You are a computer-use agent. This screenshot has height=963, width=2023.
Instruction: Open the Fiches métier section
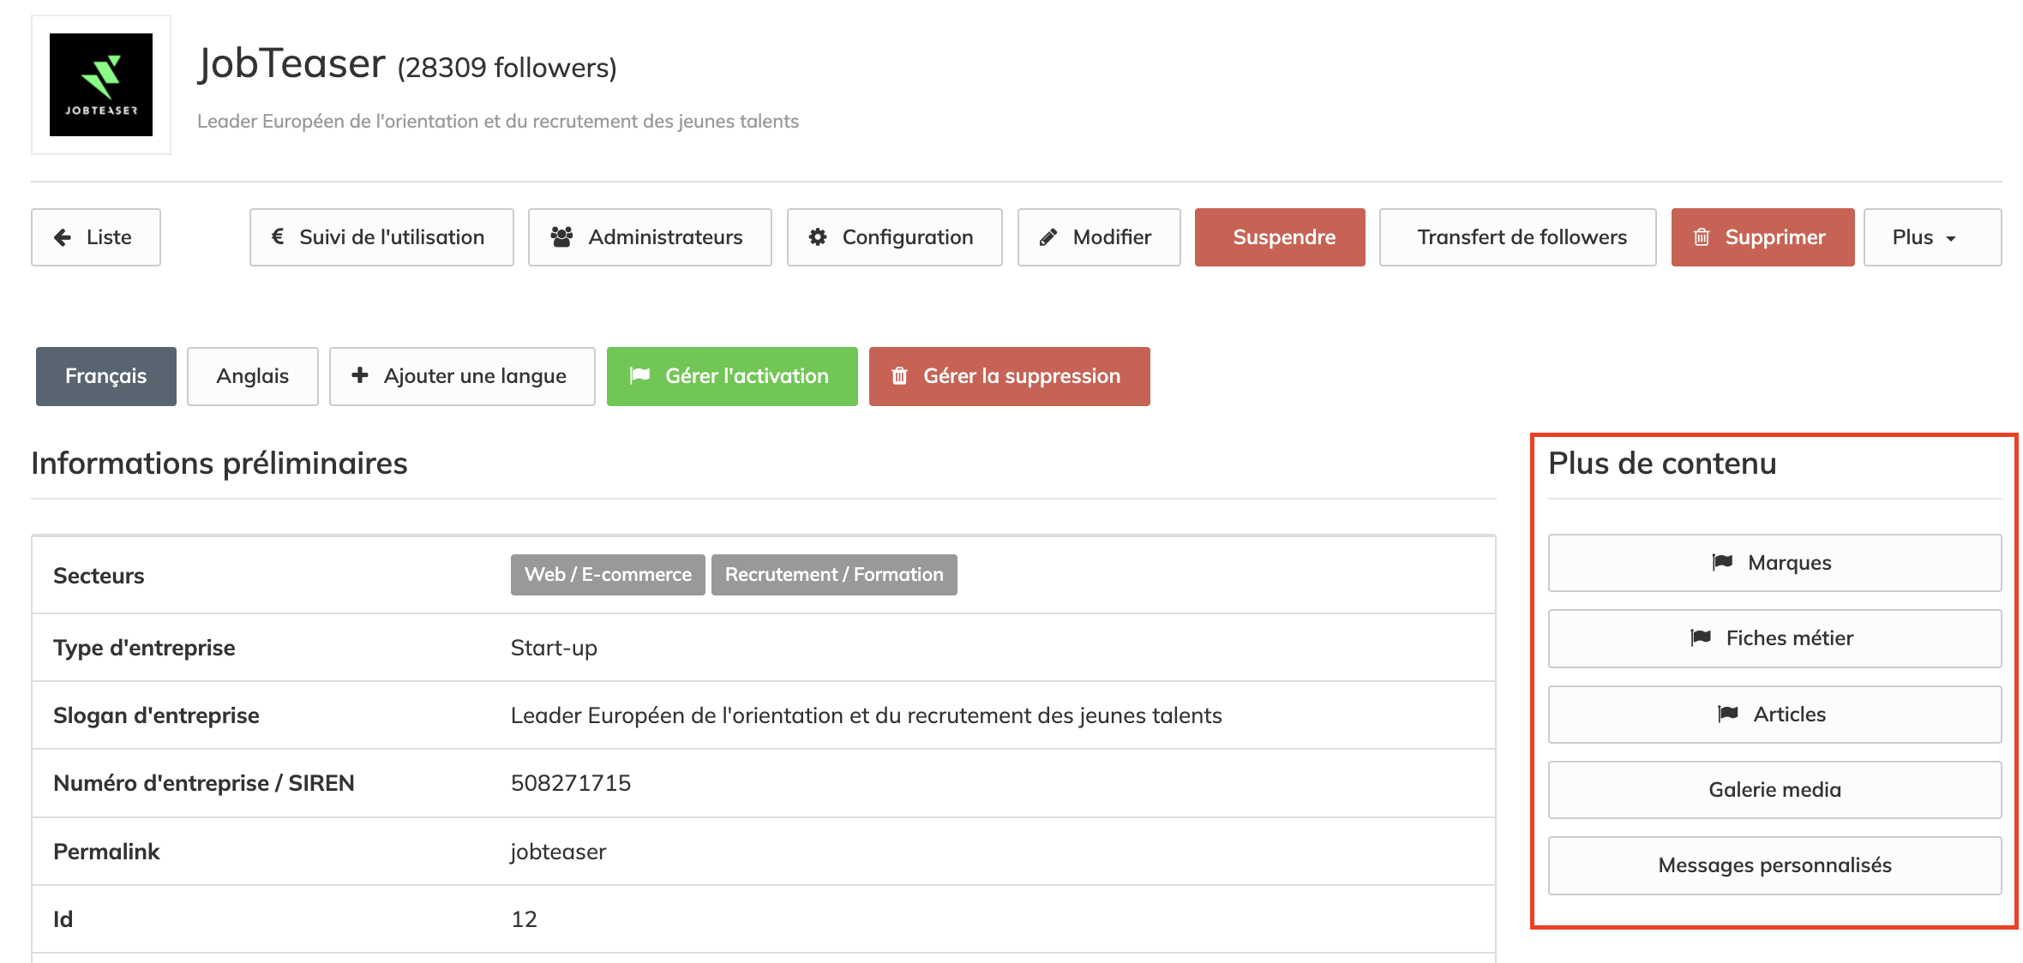click(x=1774, y=638)
